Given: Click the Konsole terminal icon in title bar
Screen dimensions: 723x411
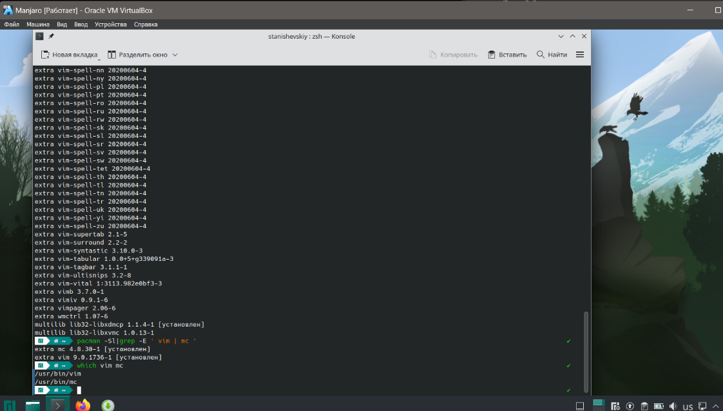Looking at the screenshot, I should pyautogui.click(x=40, y=37).
